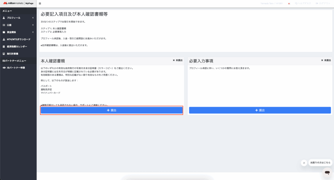Click the IBパートナーメニュー section header
Image resolution: width=334 pixels, height=180 pixels.
click(14, 61)
